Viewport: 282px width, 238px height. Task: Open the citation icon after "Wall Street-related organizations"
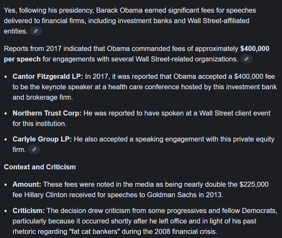(247, 59)
